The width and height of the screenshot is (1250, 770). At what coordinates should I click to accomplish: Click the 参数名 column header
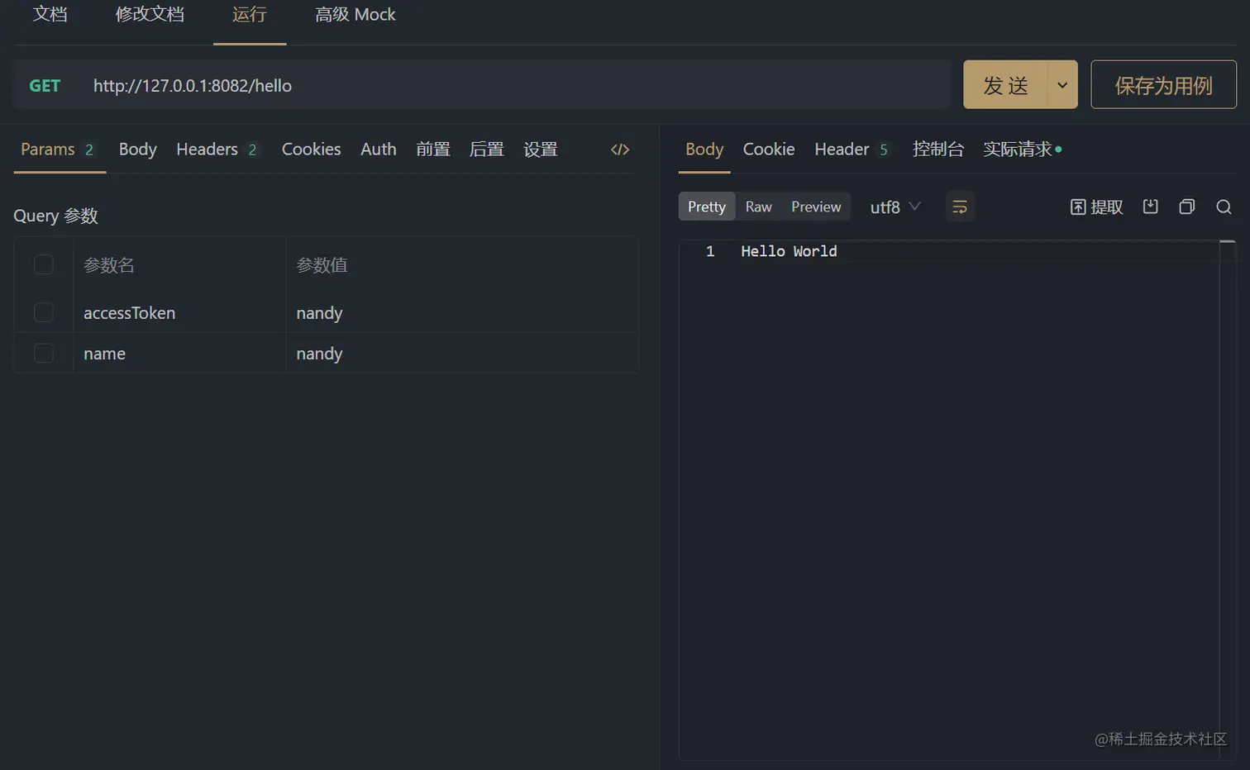[x=109, y=264]
